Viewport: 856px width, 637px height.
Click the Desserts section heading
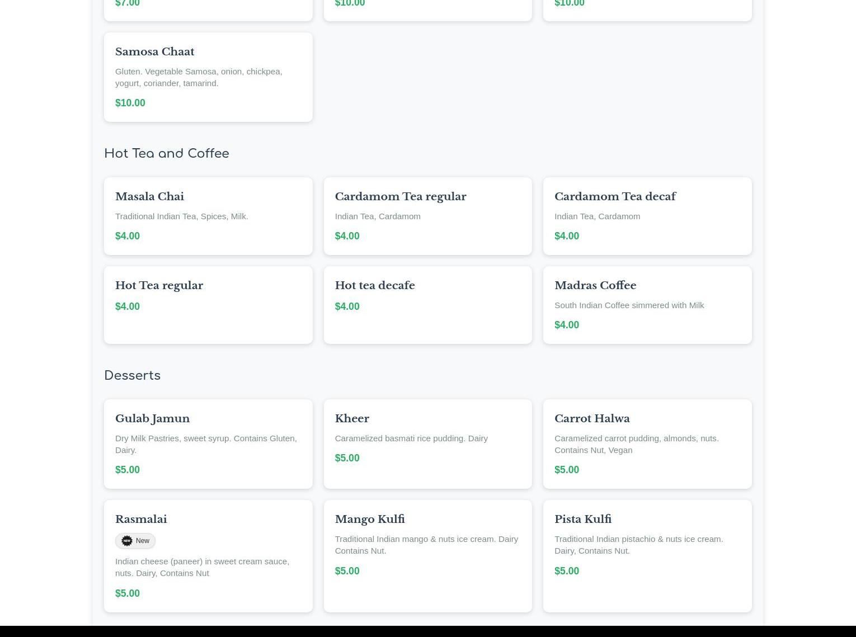(x=132, y=375)
